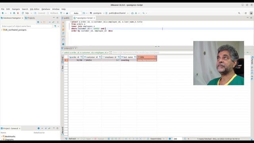Viewport: 254px width, 143px height.
Task: Open the navigator filter dropdown arrow
Action: [58, 26]
